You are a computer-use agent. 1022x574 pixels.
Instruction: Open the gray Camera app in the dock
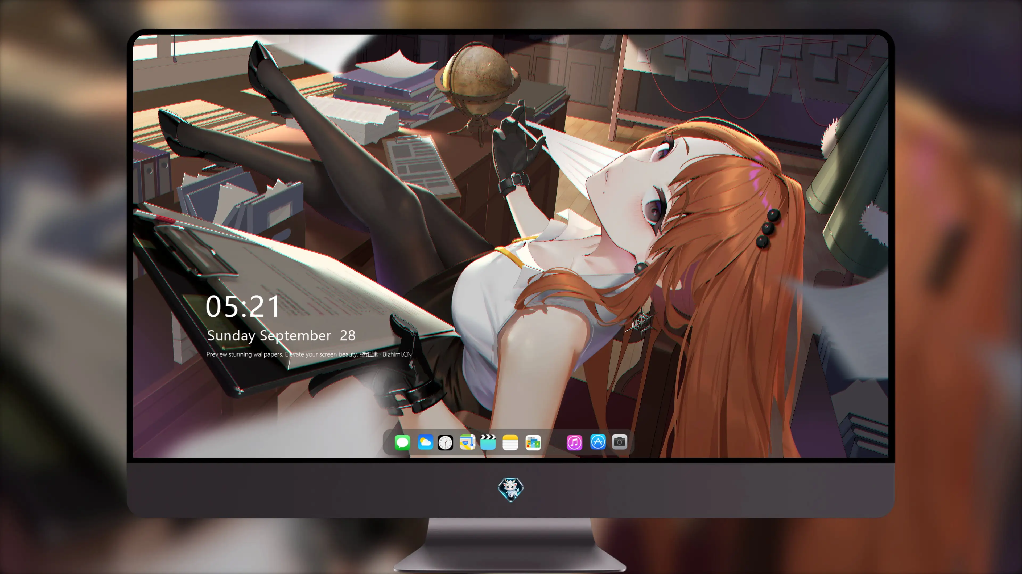[619, 442]
